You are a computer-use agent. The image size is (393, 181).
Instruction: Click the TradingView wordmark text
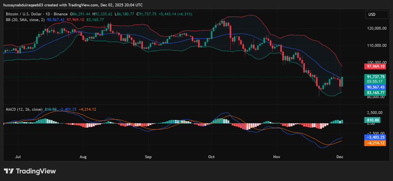pos(36,171)
